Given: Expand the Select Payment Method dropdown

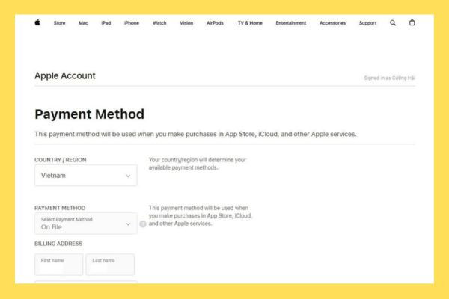Looking at the screenshot, I should click(85, 224).
